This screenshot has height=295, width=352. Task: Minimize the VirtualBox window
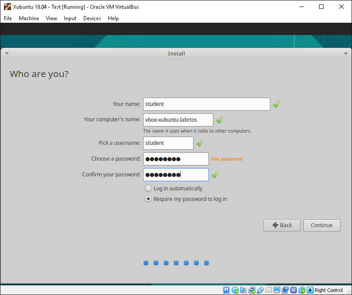click(301, 7)
